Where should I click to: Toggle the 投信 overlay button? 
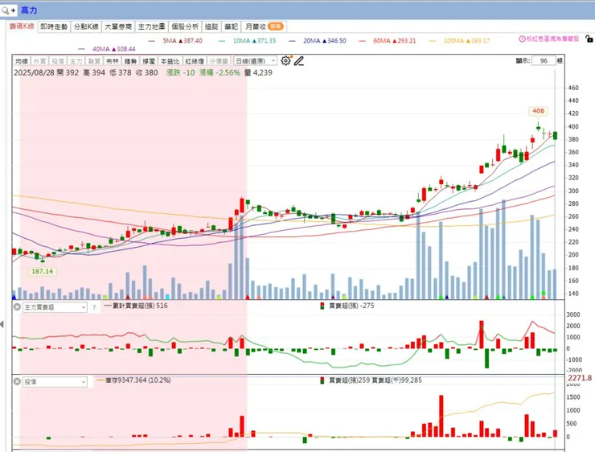58,61
